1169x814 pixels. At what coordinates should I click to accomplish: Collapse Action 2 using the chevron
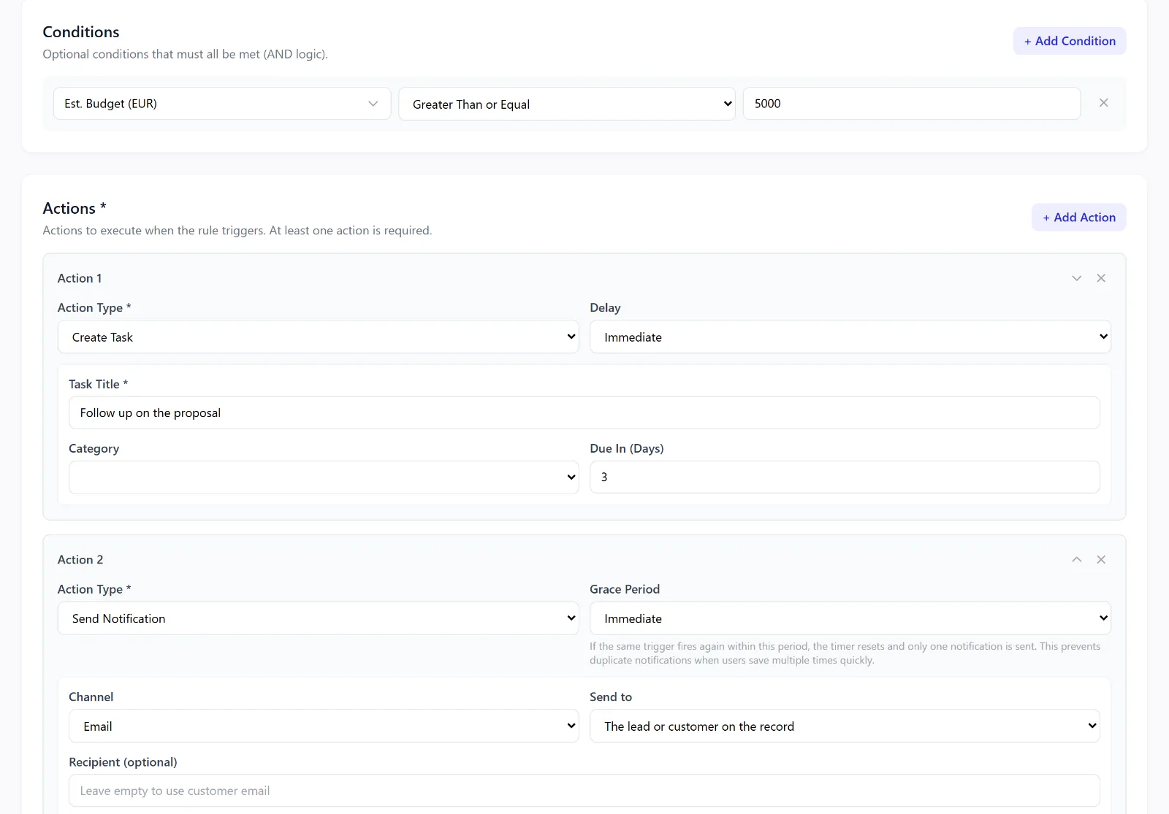coord(1076,559)
